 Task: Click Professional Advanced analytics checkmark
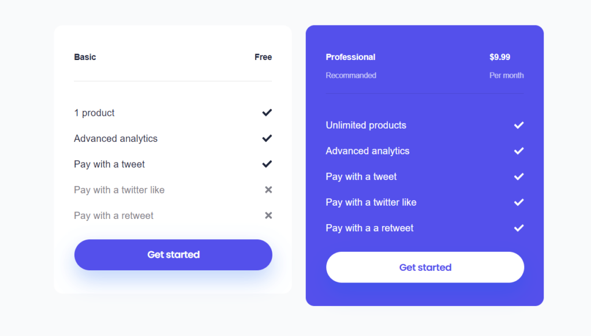click(519, 150)
